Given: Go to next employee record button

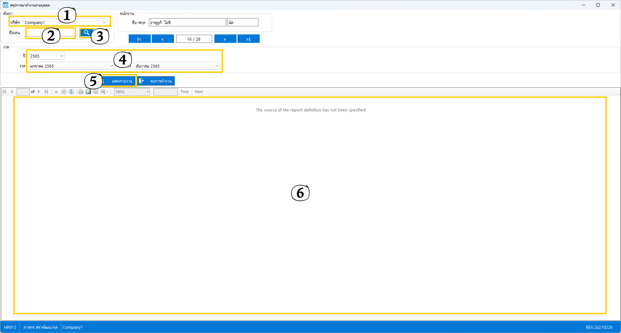Looking at the screenshot, I should pyautogui.click(x=225, y=39).
